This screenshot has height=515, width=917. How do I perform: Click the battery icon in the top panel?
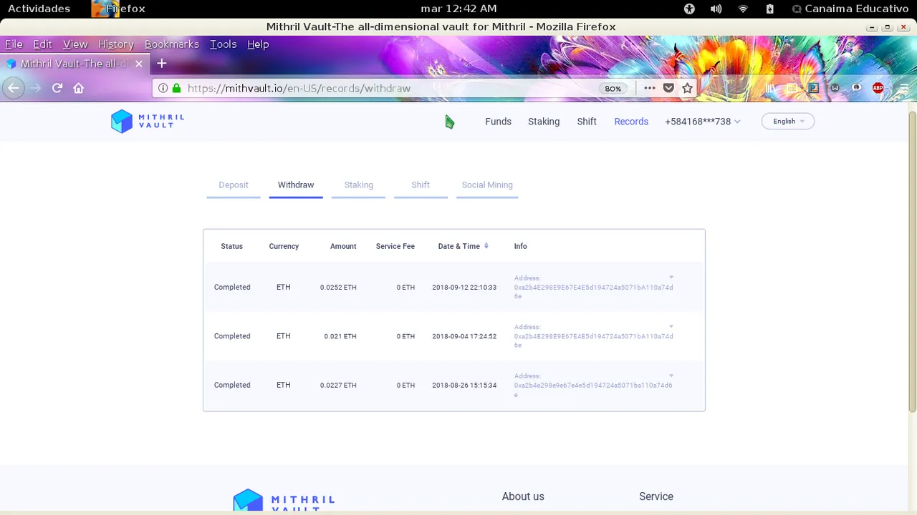[769, 9]
